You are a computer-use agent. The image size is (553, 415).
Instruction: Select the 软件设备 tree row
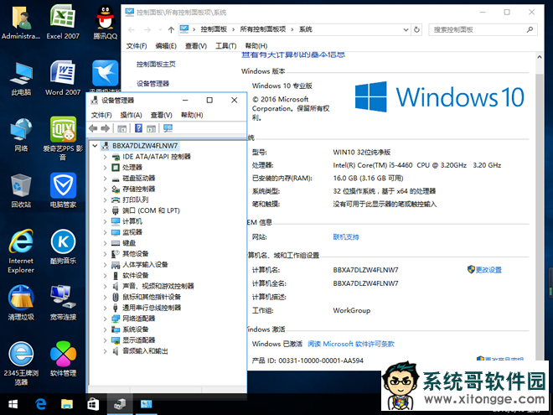130,276
